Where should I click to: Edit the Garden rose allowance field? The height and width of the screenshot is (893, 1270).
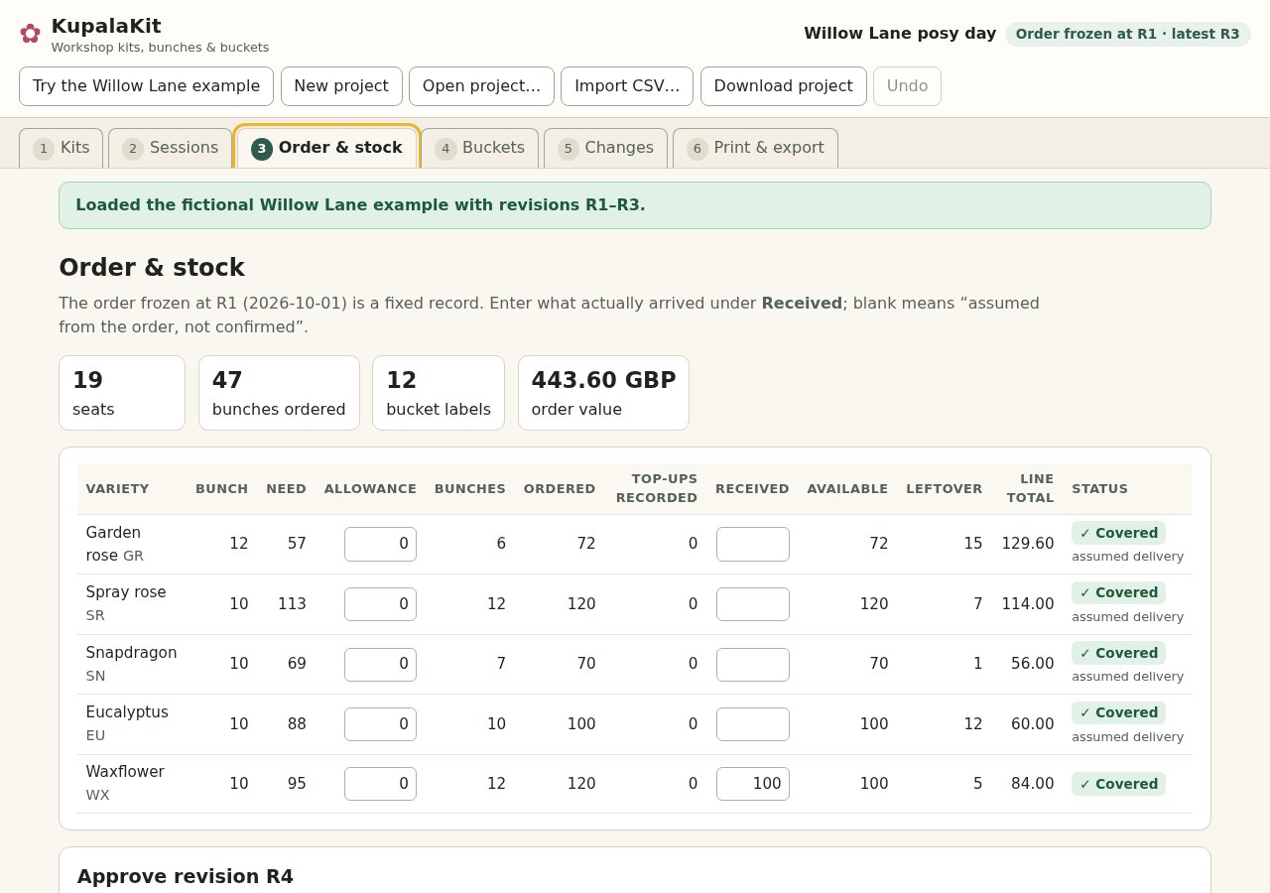coord(380,544)
